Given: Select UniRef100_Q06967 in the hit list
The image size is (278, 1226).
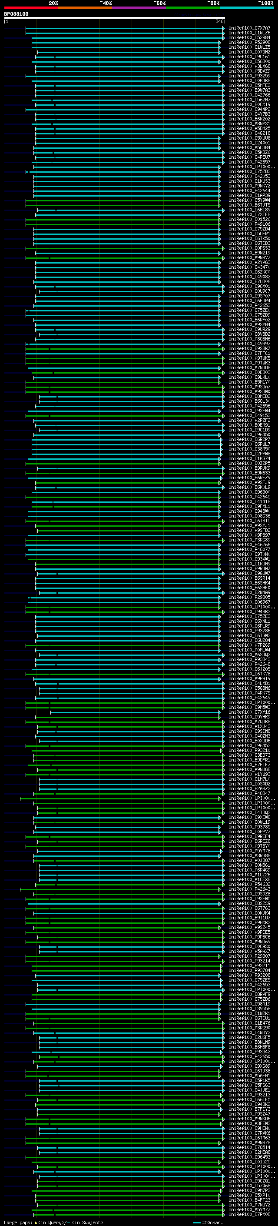Looking at the screenshot, I should pos(249,602).
